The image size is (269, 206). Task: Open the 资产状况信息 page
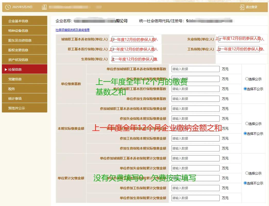pos(24,59)
